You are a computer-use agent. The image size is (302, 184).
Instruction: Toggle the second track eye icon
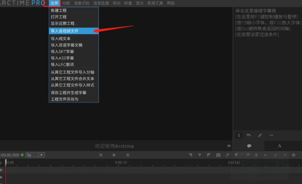(1, 178)
